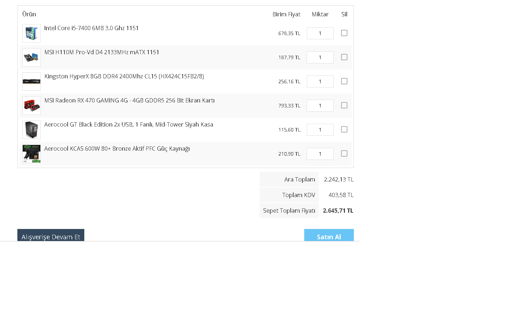Image resolution: width=510 pixels, height=319 pixels.
Task: Select the 115,60 TL unit price
Action: tap(289, 130)
